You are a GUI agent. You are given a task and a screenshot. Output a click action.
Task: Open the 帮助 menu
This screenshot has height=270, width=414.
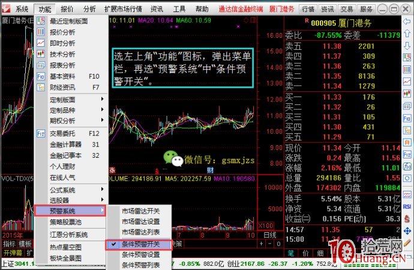pyautogui.click(x=202, y=9)
